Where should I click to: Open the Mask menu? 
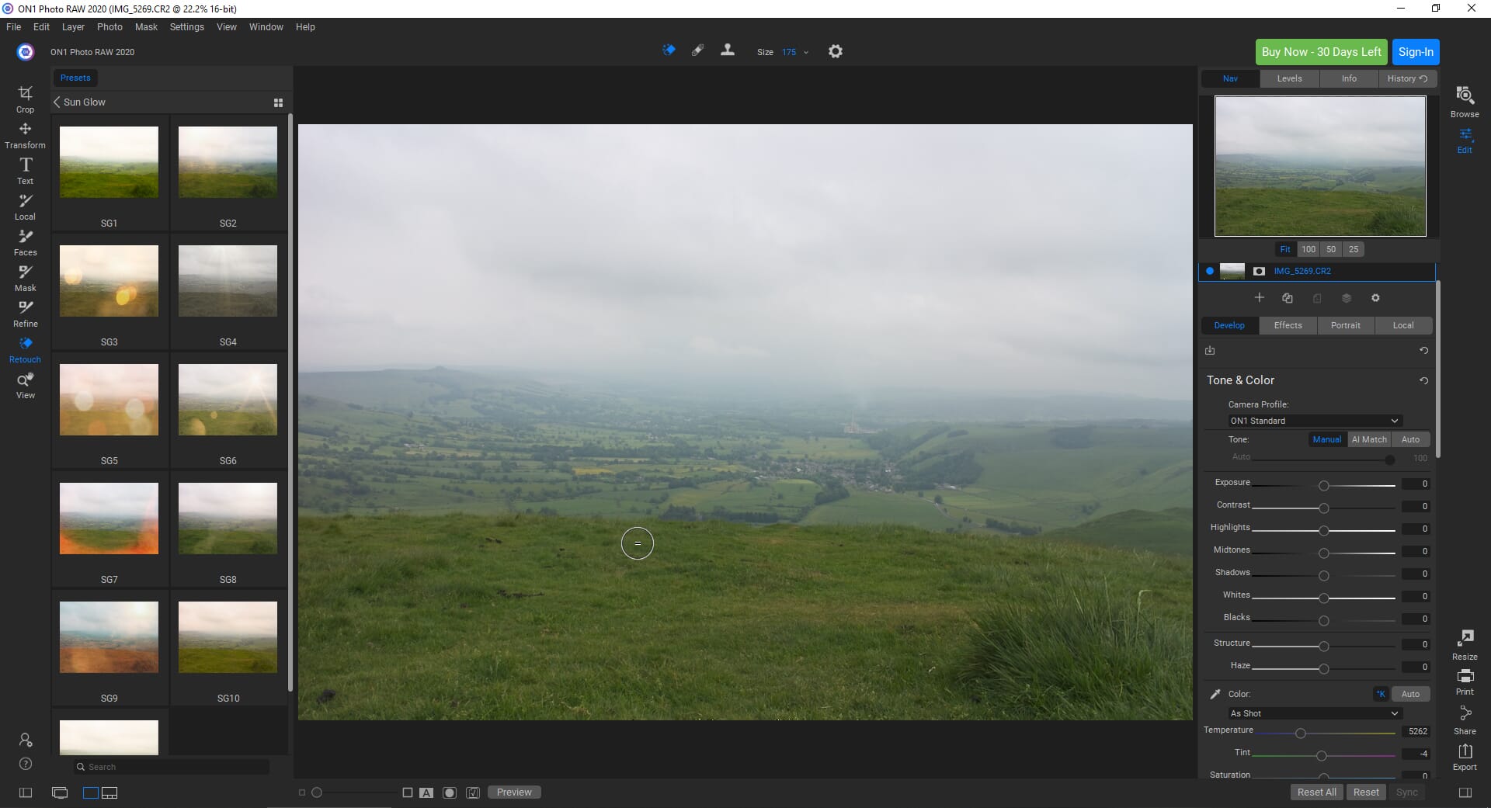click(x=146, y=26)
